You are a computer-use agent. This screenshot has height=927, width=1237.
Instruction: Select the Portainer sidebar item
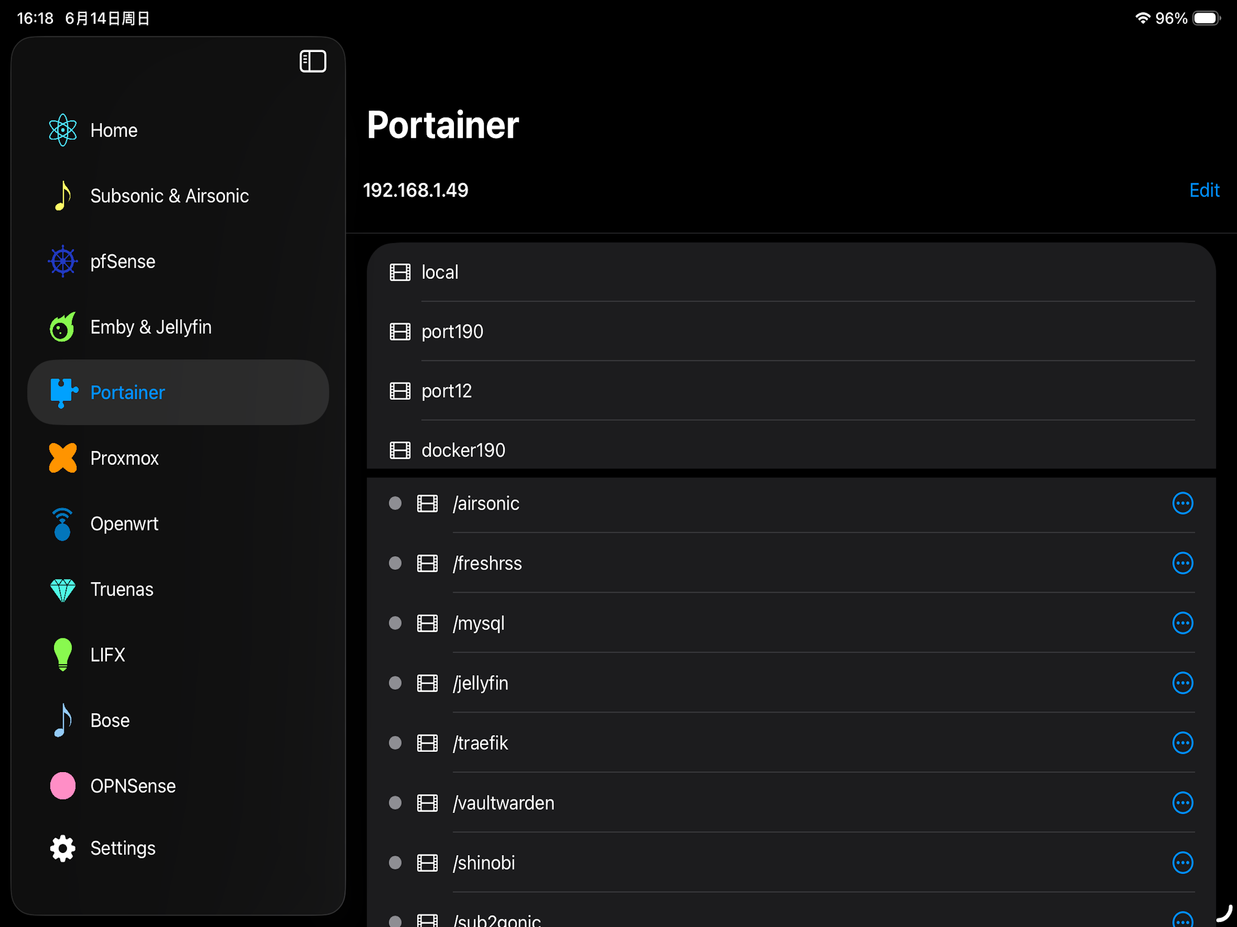pyautogui.click(x=178, y=392)
